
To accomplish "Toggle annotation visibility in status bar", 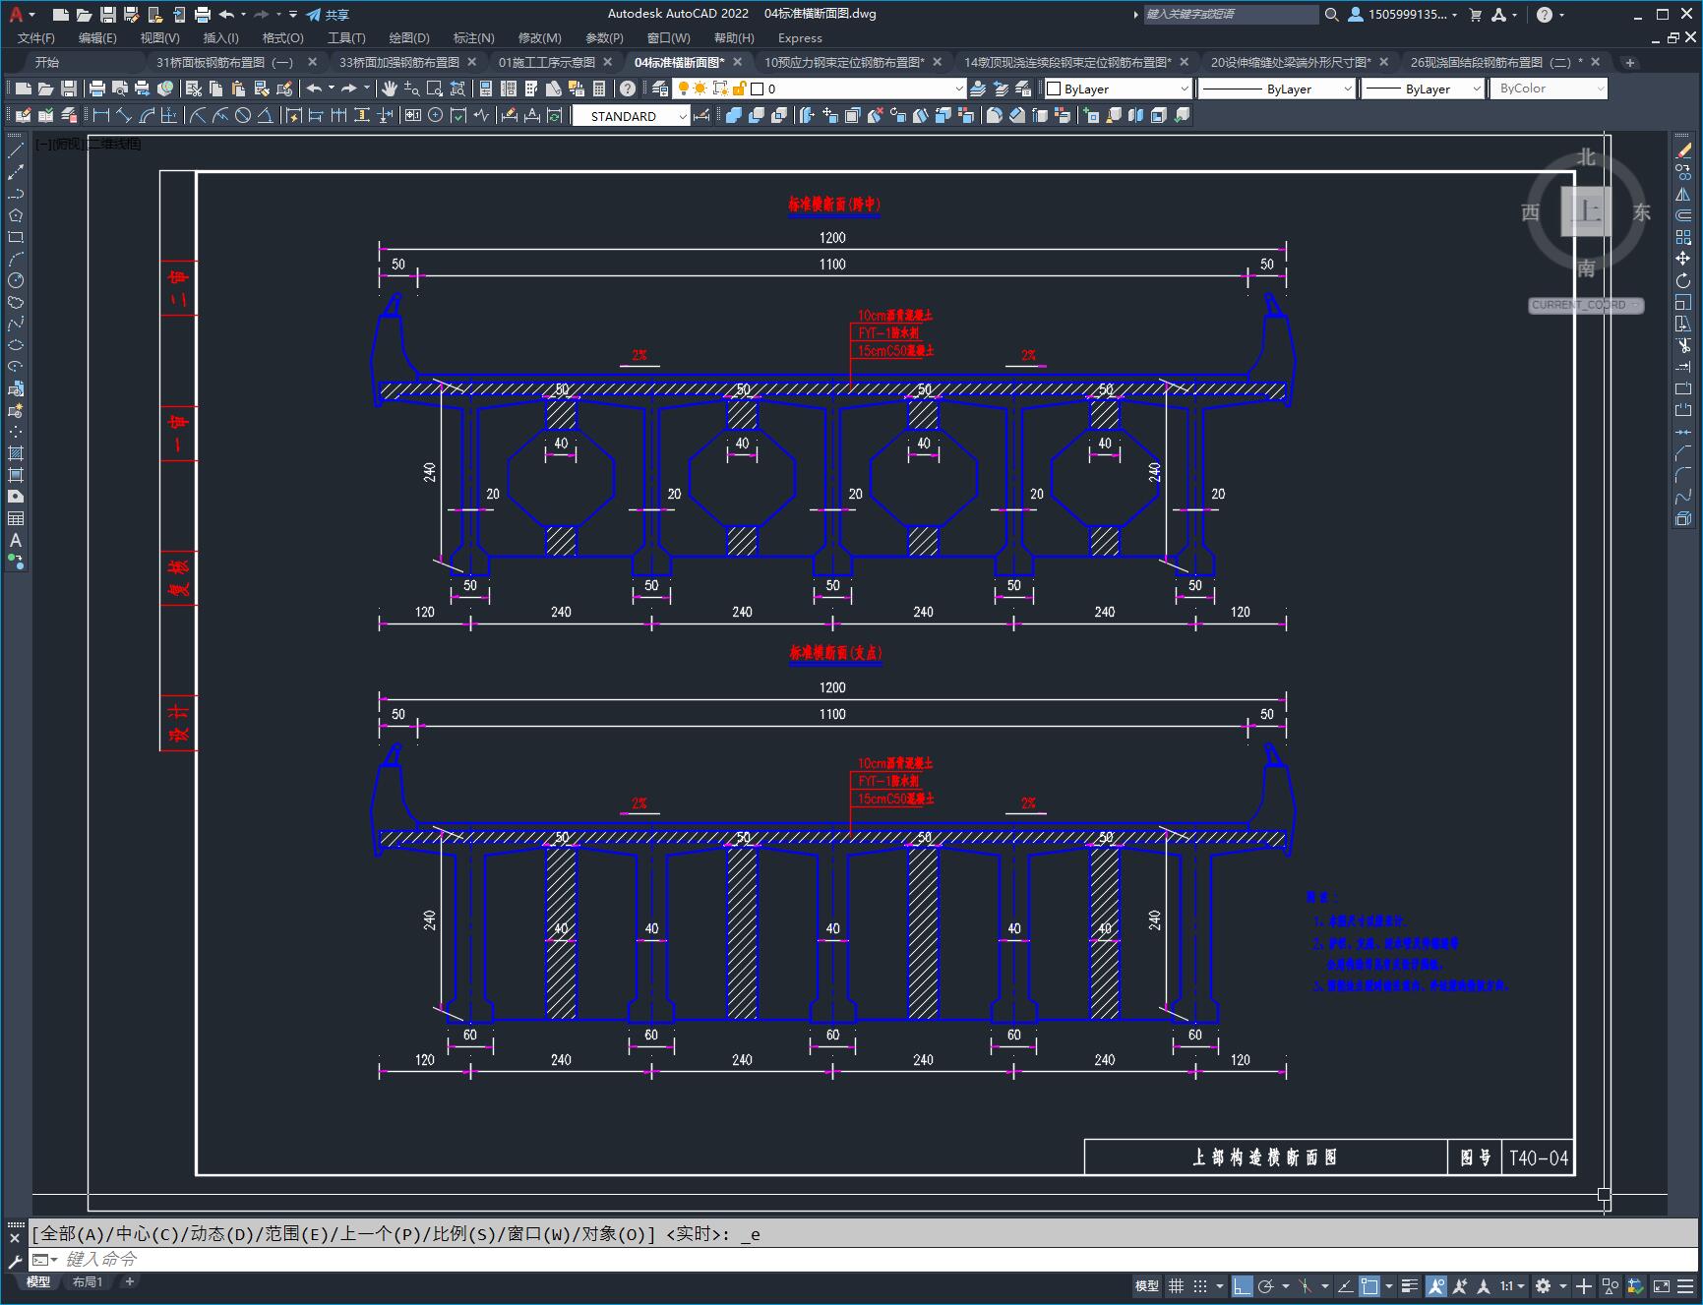I will coord(1436,1285).
